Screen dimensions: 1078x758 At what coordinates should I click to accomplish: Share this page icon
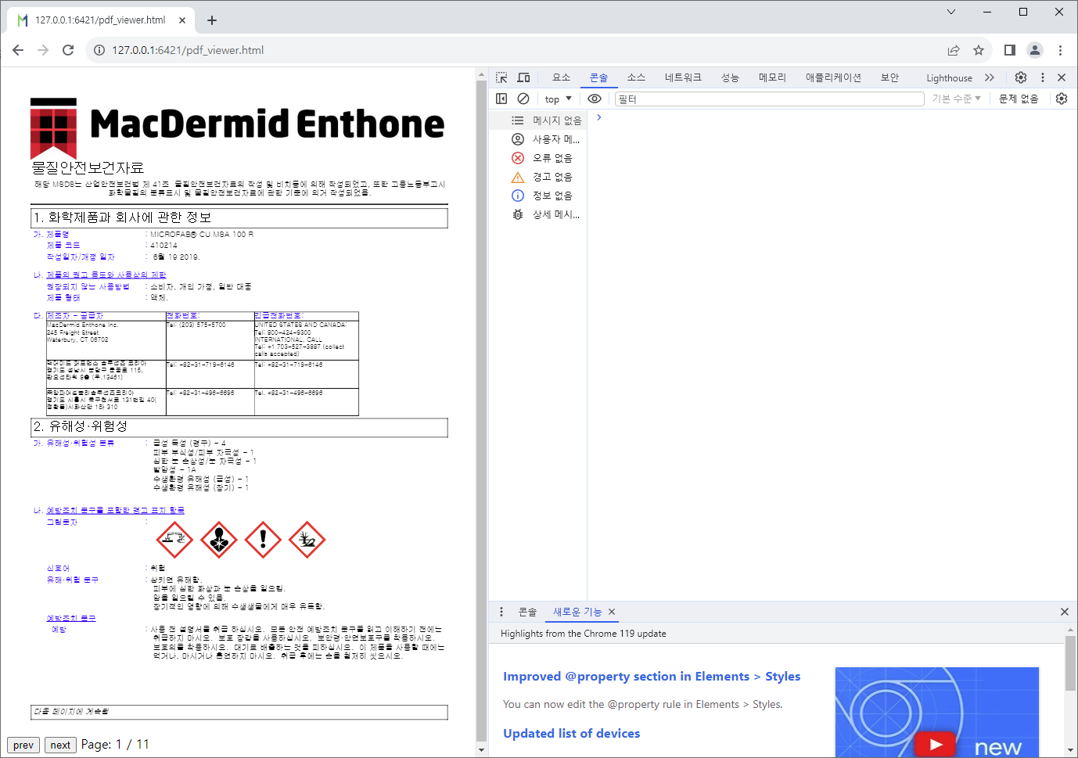pyautogui.click(x=954, y=50)
